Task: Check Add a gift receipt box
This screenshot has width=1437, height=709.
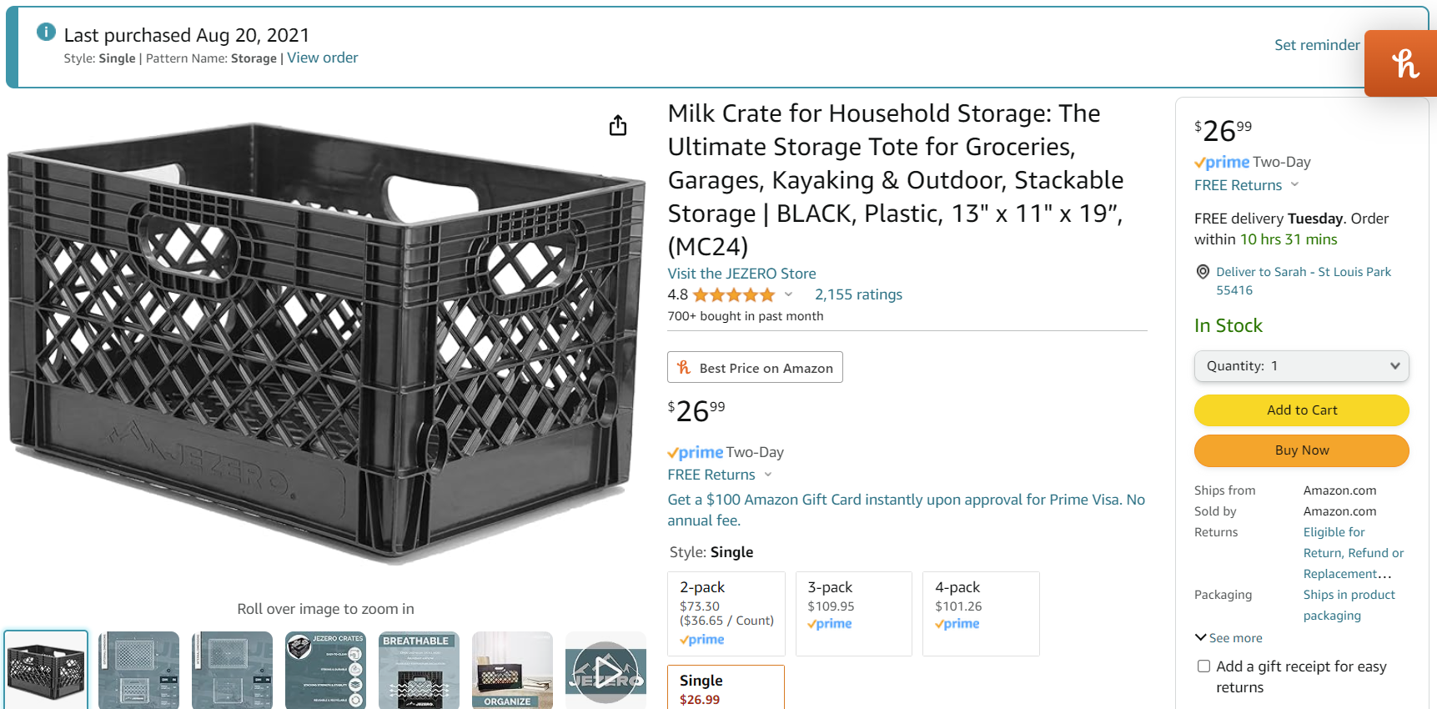Action: pos(1203,666)
